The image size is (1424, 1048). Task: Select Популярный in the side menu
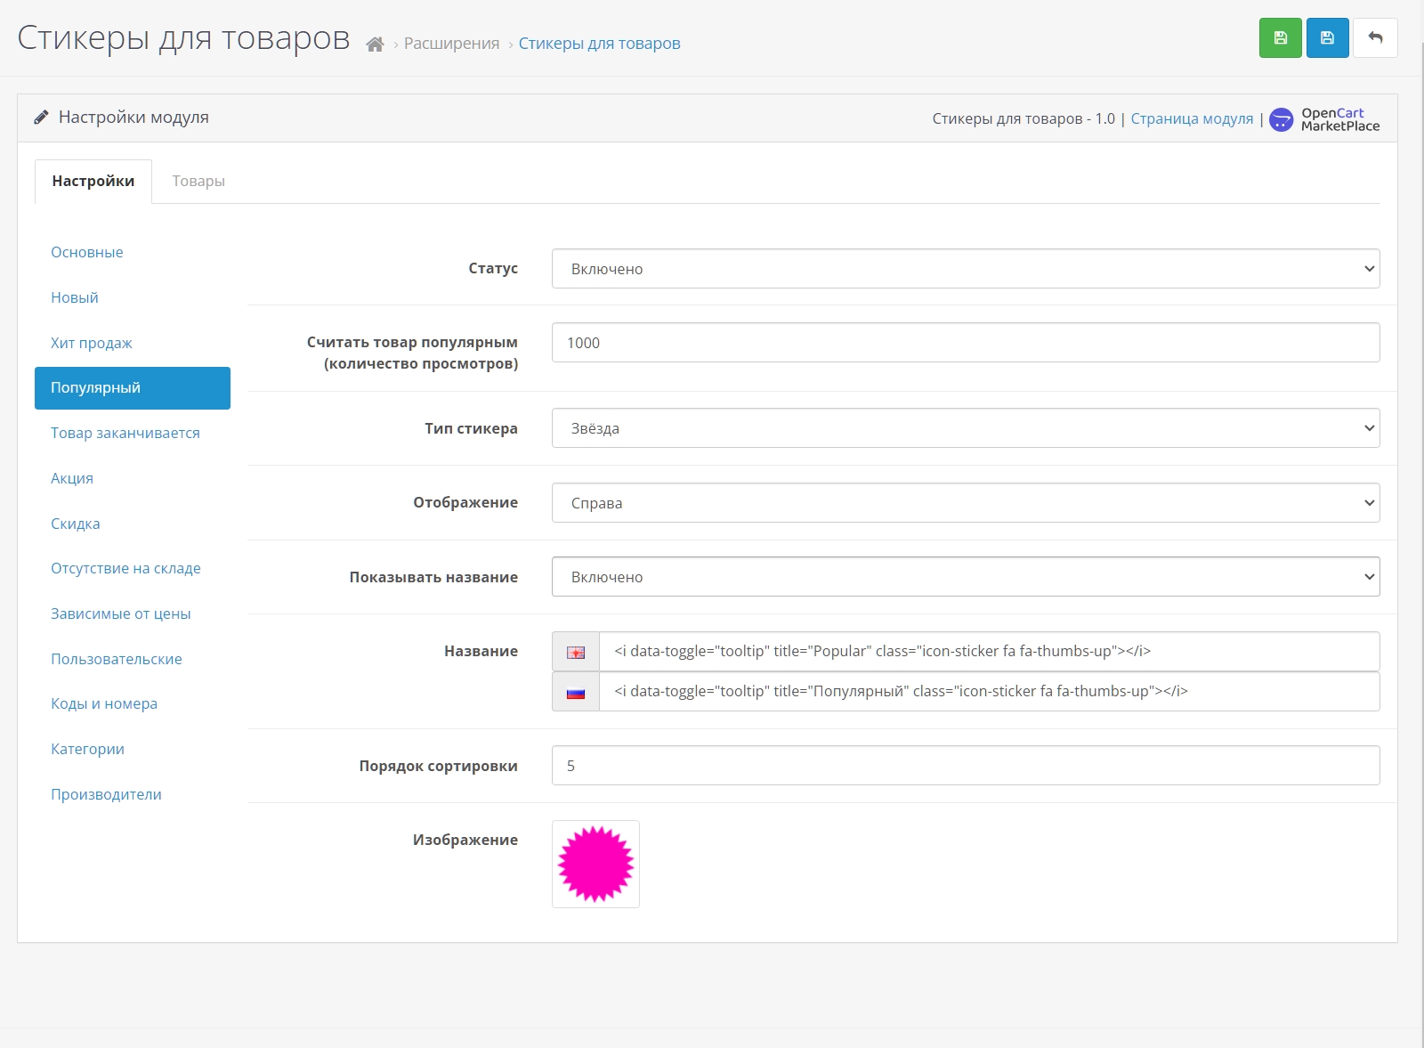133,388
